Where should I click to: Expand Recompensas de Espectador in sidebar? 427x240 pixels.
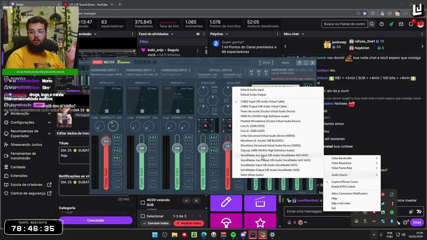(49, 133)
